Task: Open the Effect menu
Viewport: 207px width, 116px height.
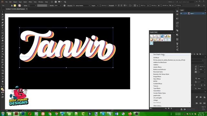Action: pos(30,2)
